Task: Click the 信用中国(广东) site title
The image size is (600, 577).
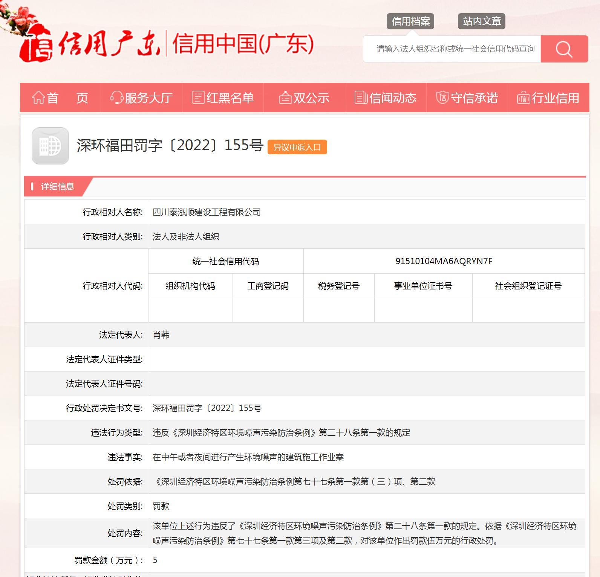Action: point(243,44)
